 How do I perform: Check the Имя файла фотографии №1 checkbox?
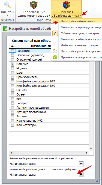pyautogui.click(x=12, y=81)
